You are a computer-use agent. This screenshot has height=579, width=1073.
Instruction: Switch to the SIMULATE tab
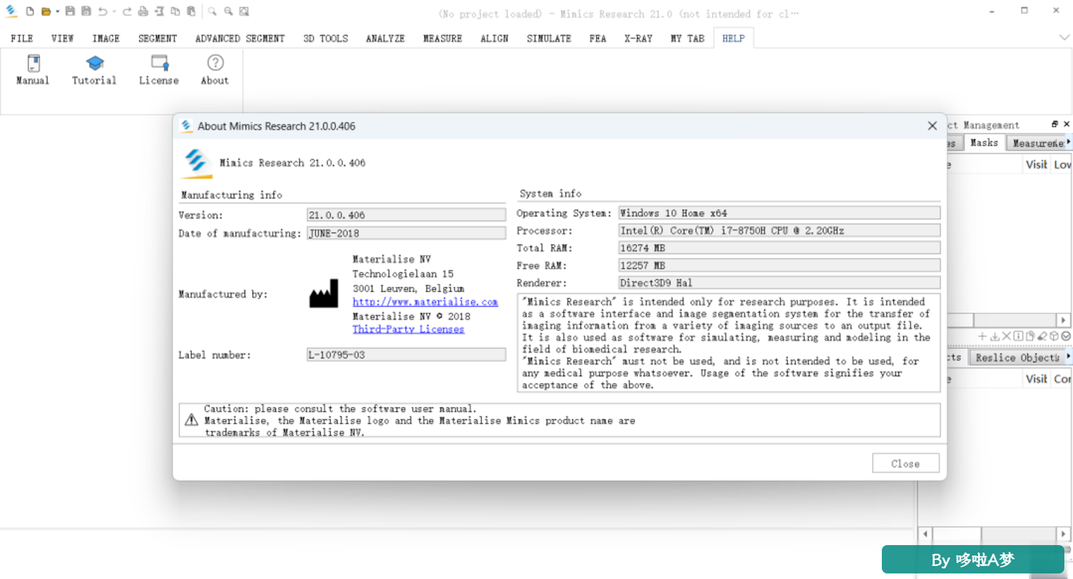(x=549, y=38)
